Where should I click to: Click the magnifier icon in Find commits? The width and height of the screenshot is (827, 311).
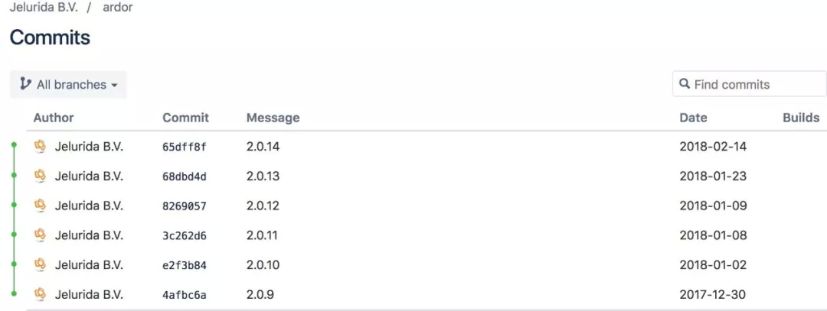685,84
